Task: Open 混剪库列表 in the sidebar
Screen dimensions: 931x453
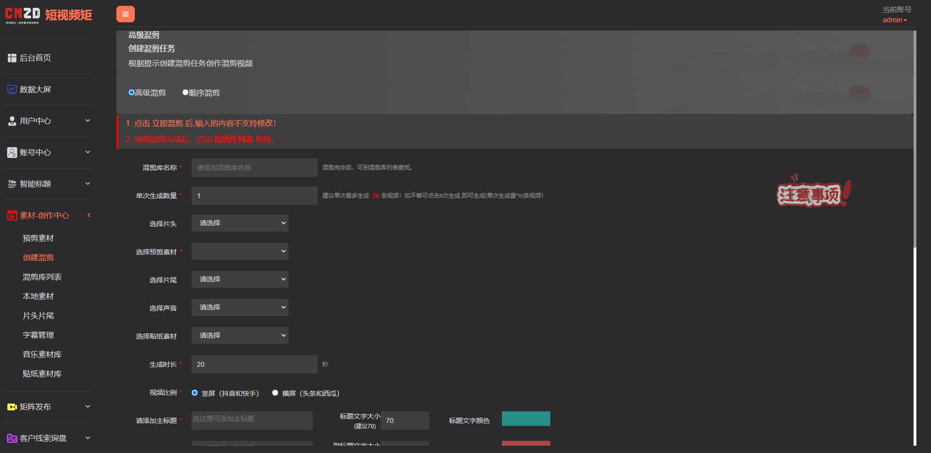Action: pos(42,277)
